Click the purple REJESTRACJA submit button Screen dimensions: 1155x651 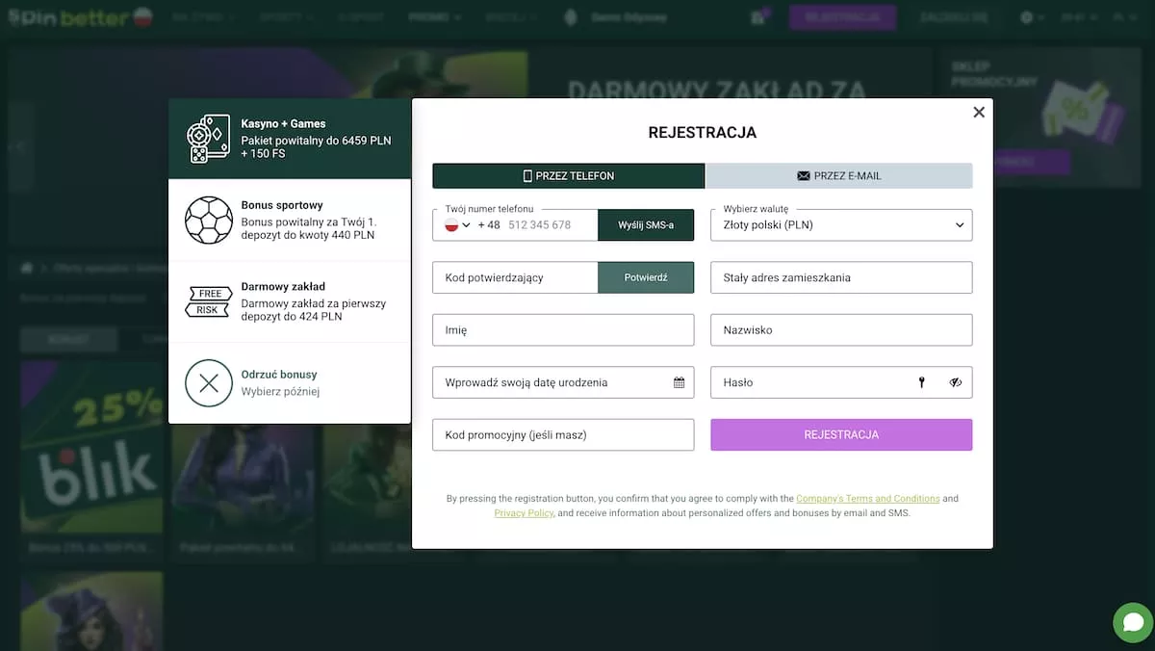[x=841, y=435]
